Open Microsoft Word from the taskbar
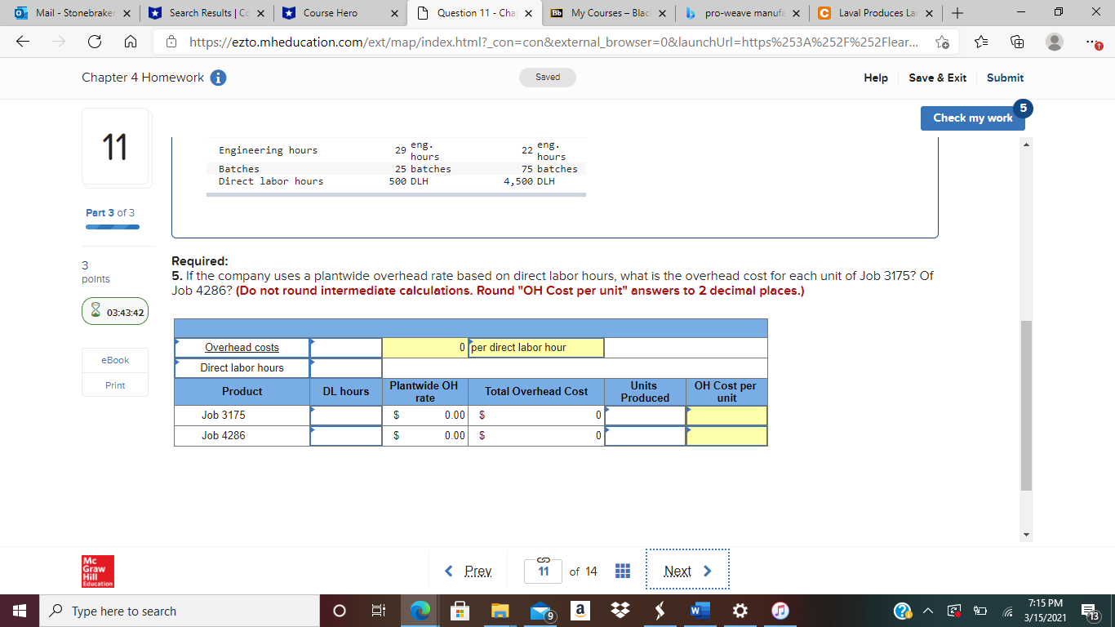Image resolution: width=1115 pixels, height=627 pixels. (700, 611)
